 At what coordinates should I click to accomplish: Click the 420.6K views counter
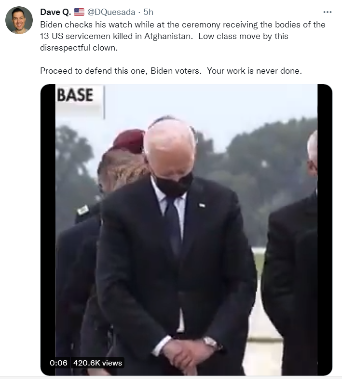coord(97,363)
